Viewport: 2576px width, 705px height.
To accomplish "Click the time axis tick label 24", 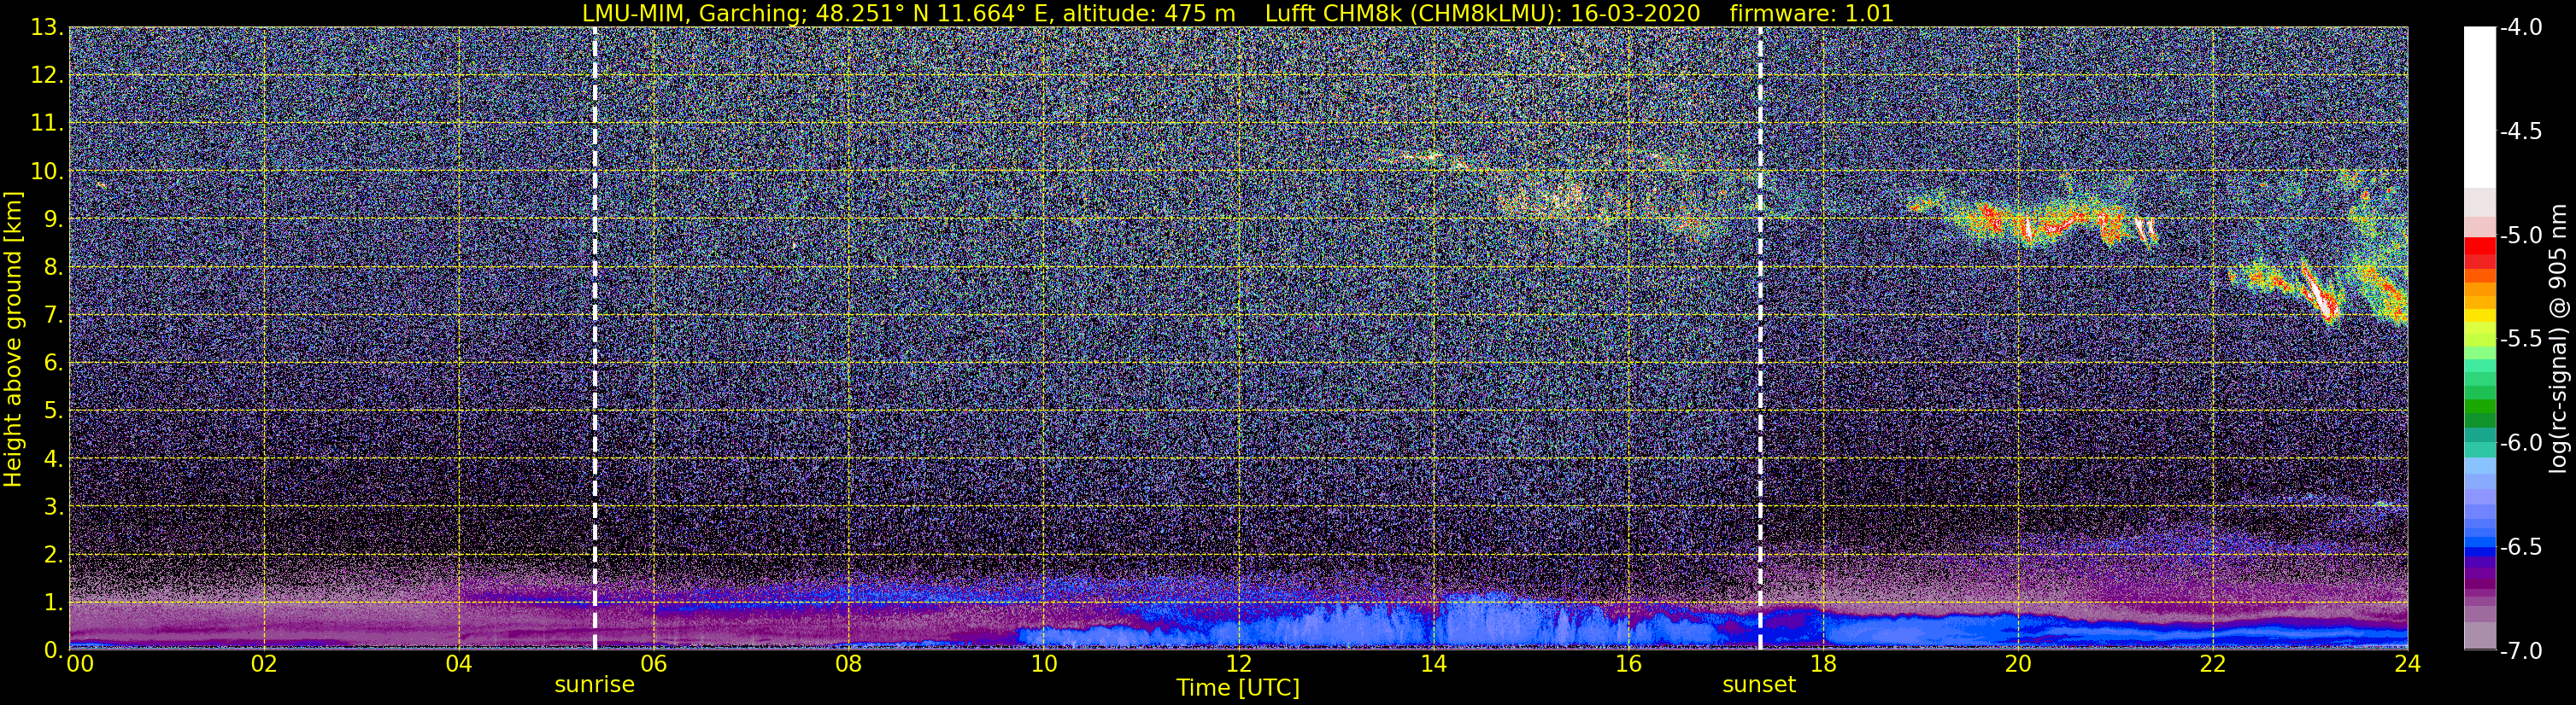I will (x=2408, y=665).
